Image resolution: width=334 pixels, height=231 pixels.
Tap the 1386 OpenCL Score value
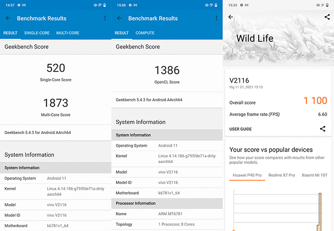click(167, 70)
